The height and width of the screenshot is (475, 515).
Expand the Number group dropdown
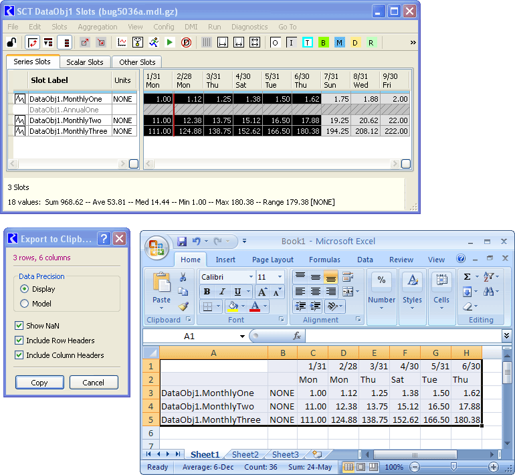(x=381, y=308)
